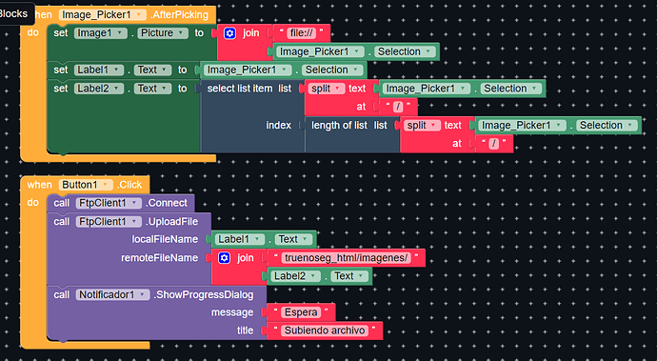Click the gear icon on the file:// join block
Viewport: 657px width, 361px height.
coord(229,33)
